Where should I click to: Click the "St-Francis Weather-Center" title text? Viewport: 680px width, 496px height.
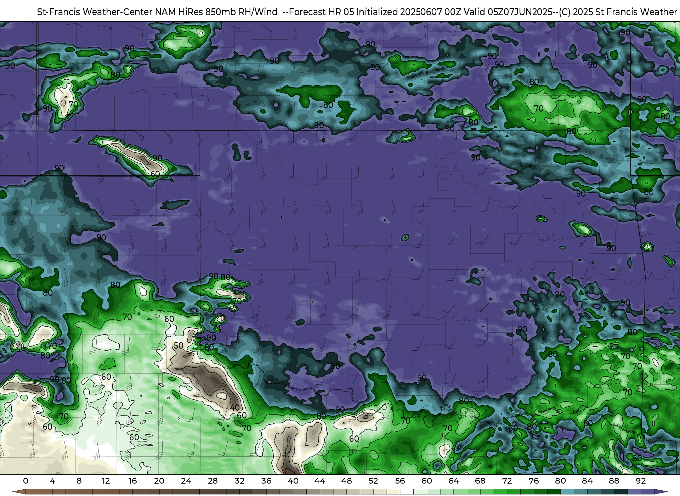point(95,12)
